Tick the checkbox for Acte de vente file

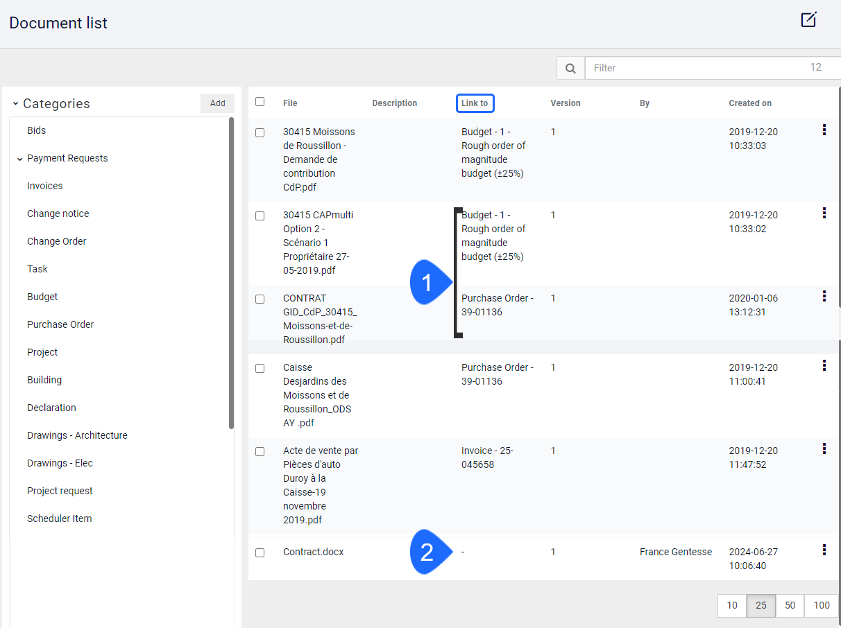[260, 451]
